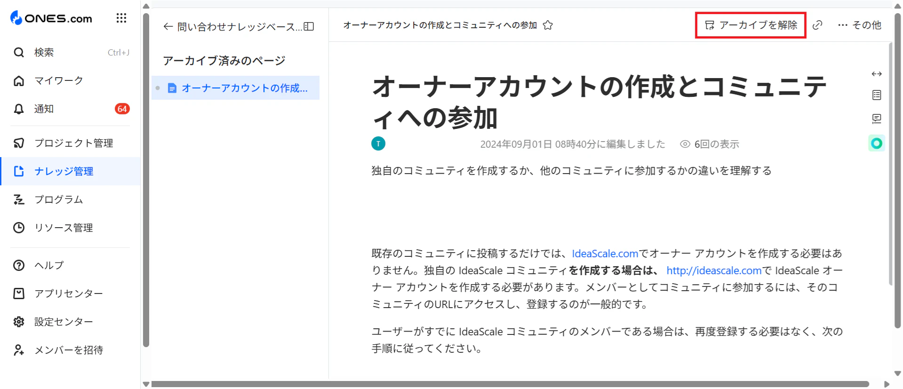Click the invite member person icon
Viewport: 903px width, 389px height.
tap(19, 350)
